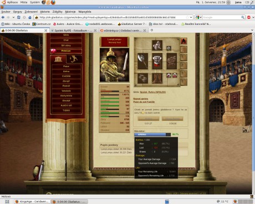This screenshot has height=204, width=255.
Task: Open the Aréna sidebar menu entry
Action: click(66, 72)
